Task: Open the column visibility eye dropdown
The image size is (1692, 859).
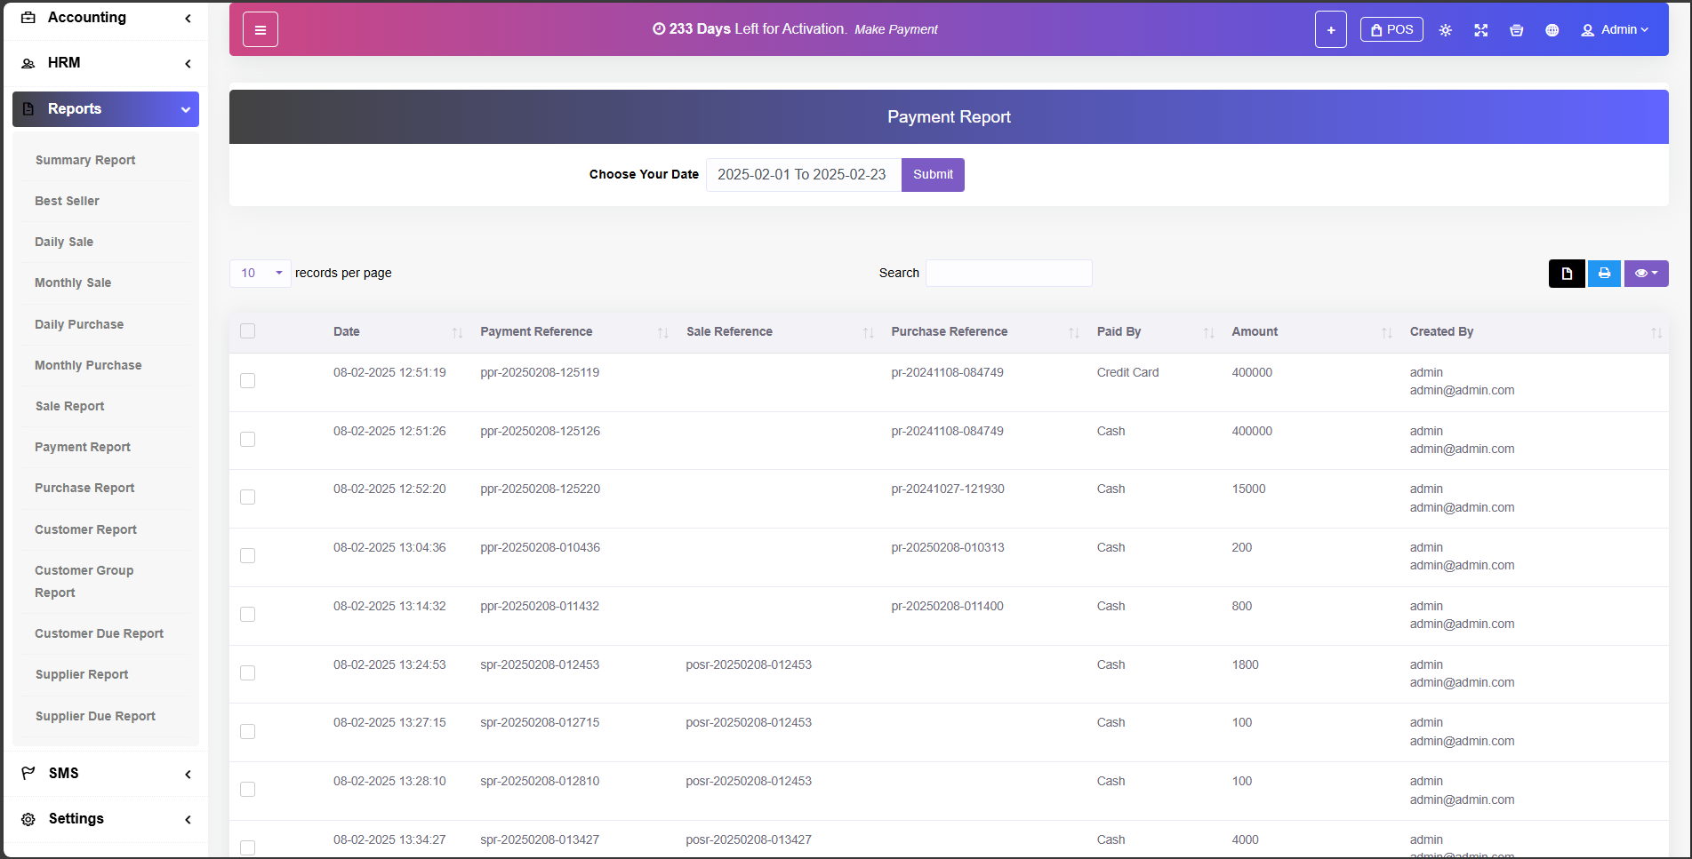Action: (1646, 274)
